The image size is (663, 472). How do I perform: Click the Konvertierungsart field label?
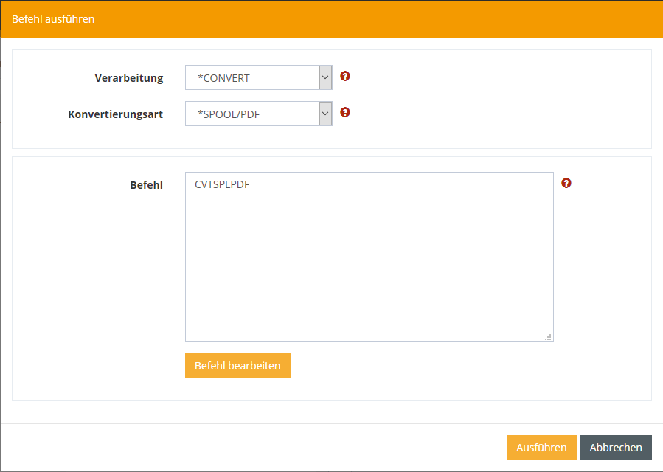pos(115,114)
